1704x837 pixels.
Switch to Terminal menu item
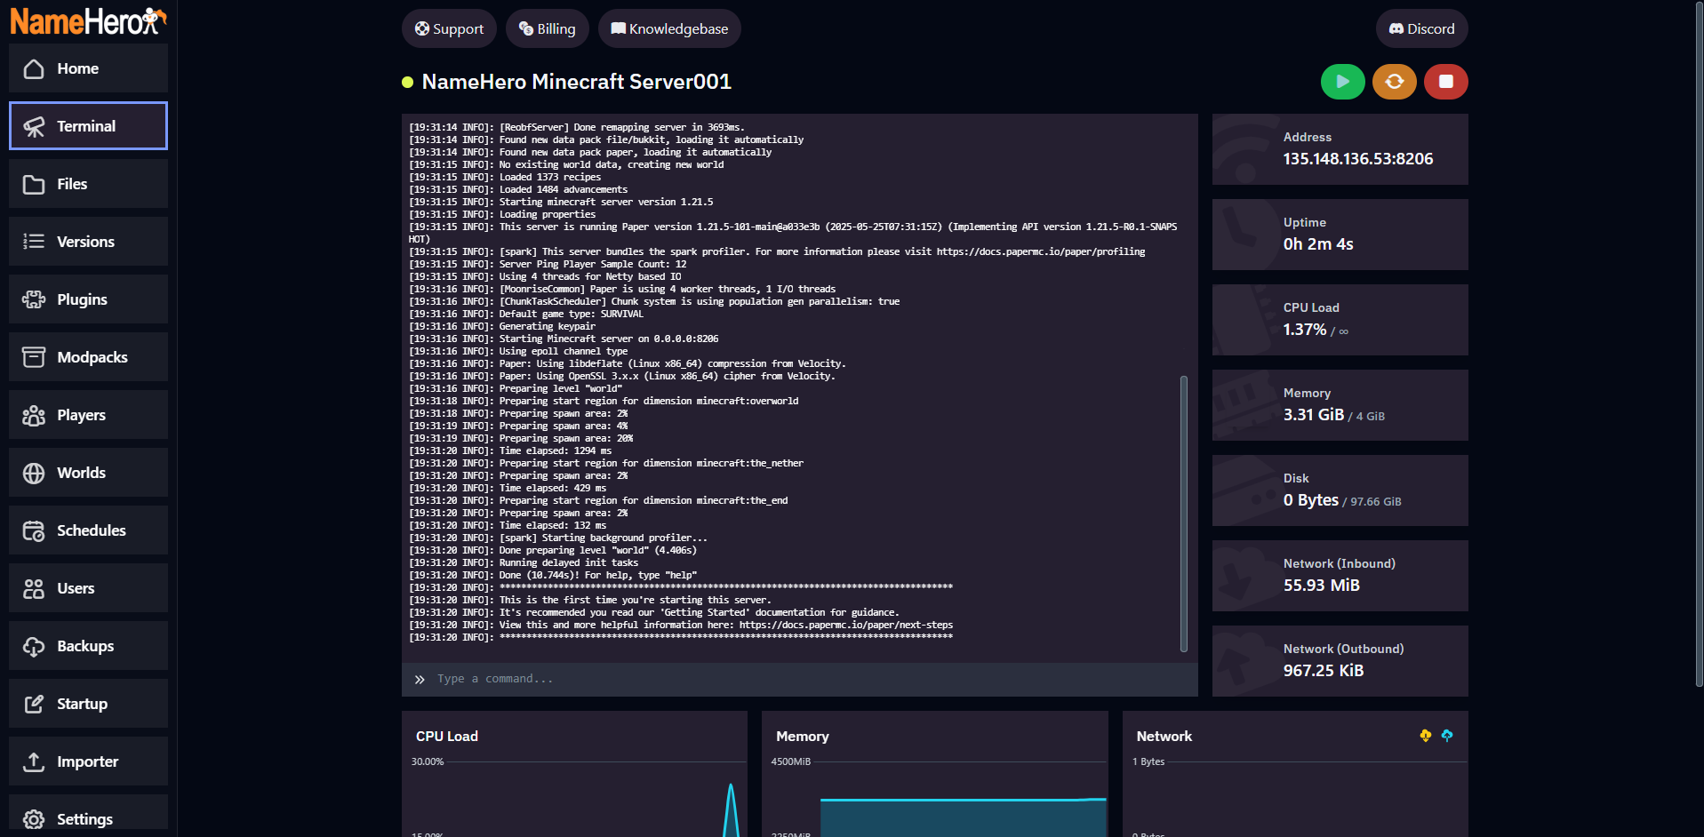pos(88,126)
